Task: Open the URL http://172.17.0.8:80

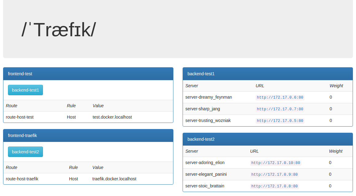Action: click(x=274, y=186)
